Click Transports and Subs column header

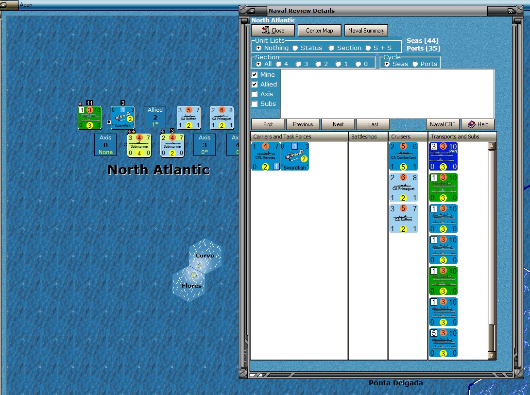click(462, 137)
